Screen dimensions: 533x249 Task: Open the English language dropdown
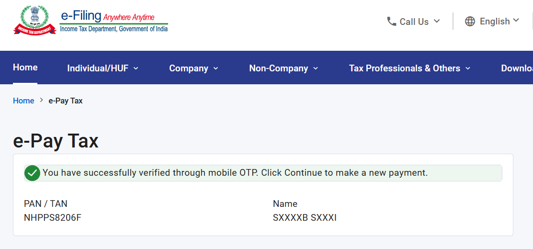coord(492,22)
